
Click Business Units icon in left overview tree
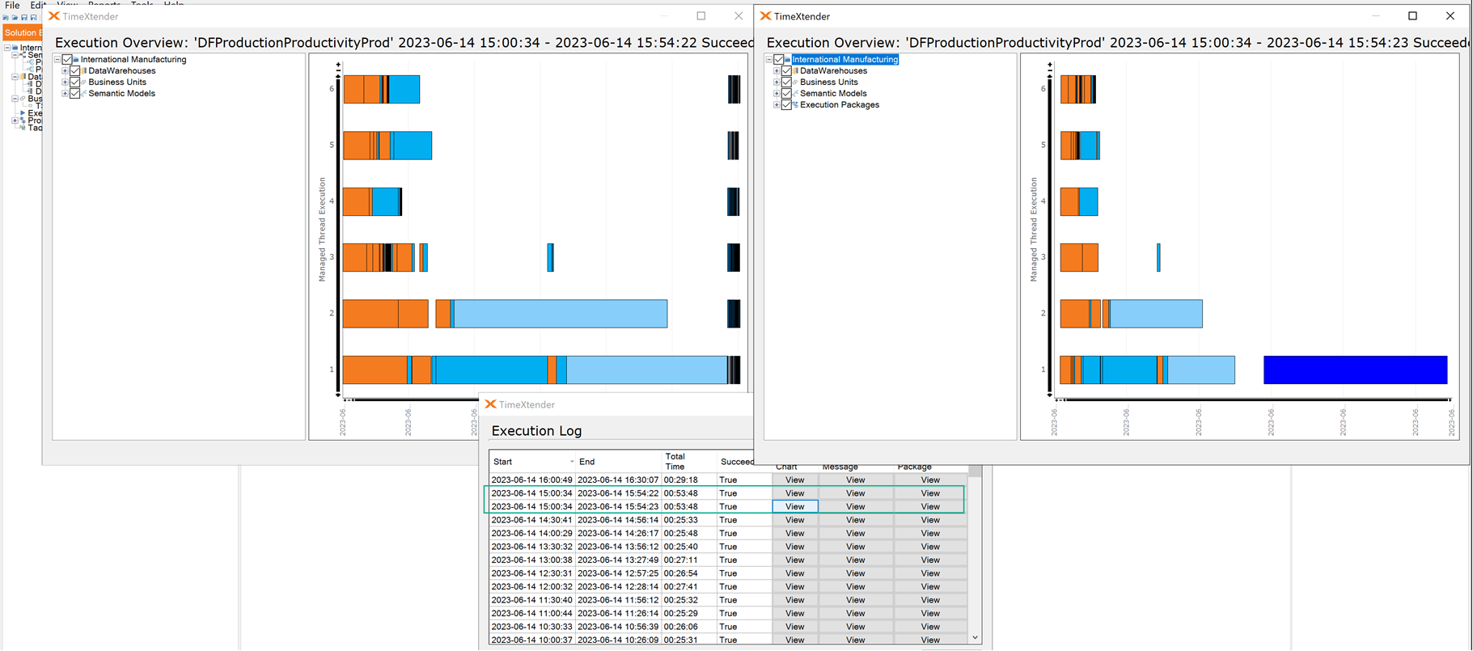pyautogui.click(x=83, y=82)
